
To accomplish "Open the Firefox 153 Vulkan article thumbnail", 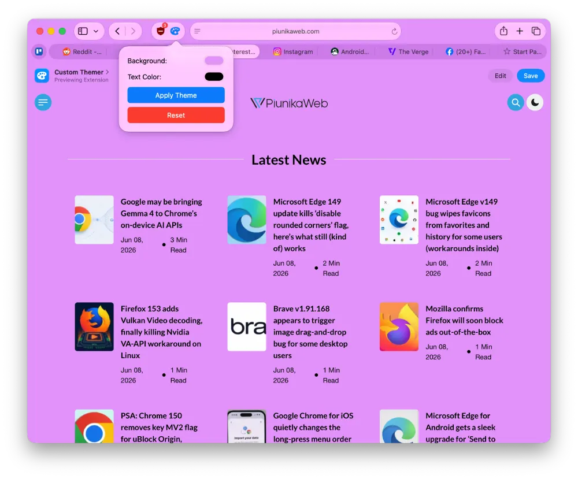I will pyautogui.click(x=94, y=326).
